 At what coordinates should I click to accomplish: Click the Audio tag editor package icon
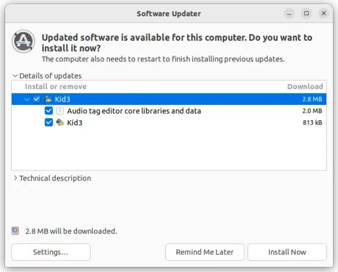(x=60, y=111)
